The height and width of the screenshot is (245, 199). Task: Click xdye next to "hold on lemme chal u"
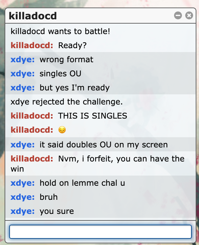click(x=23, y=183)
